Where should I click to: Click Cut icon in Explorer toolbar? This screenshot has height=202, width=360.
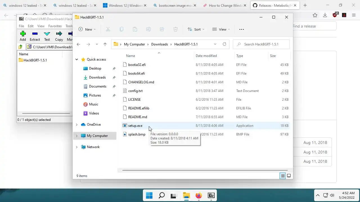pyautogui.click(x=108, y=29)
